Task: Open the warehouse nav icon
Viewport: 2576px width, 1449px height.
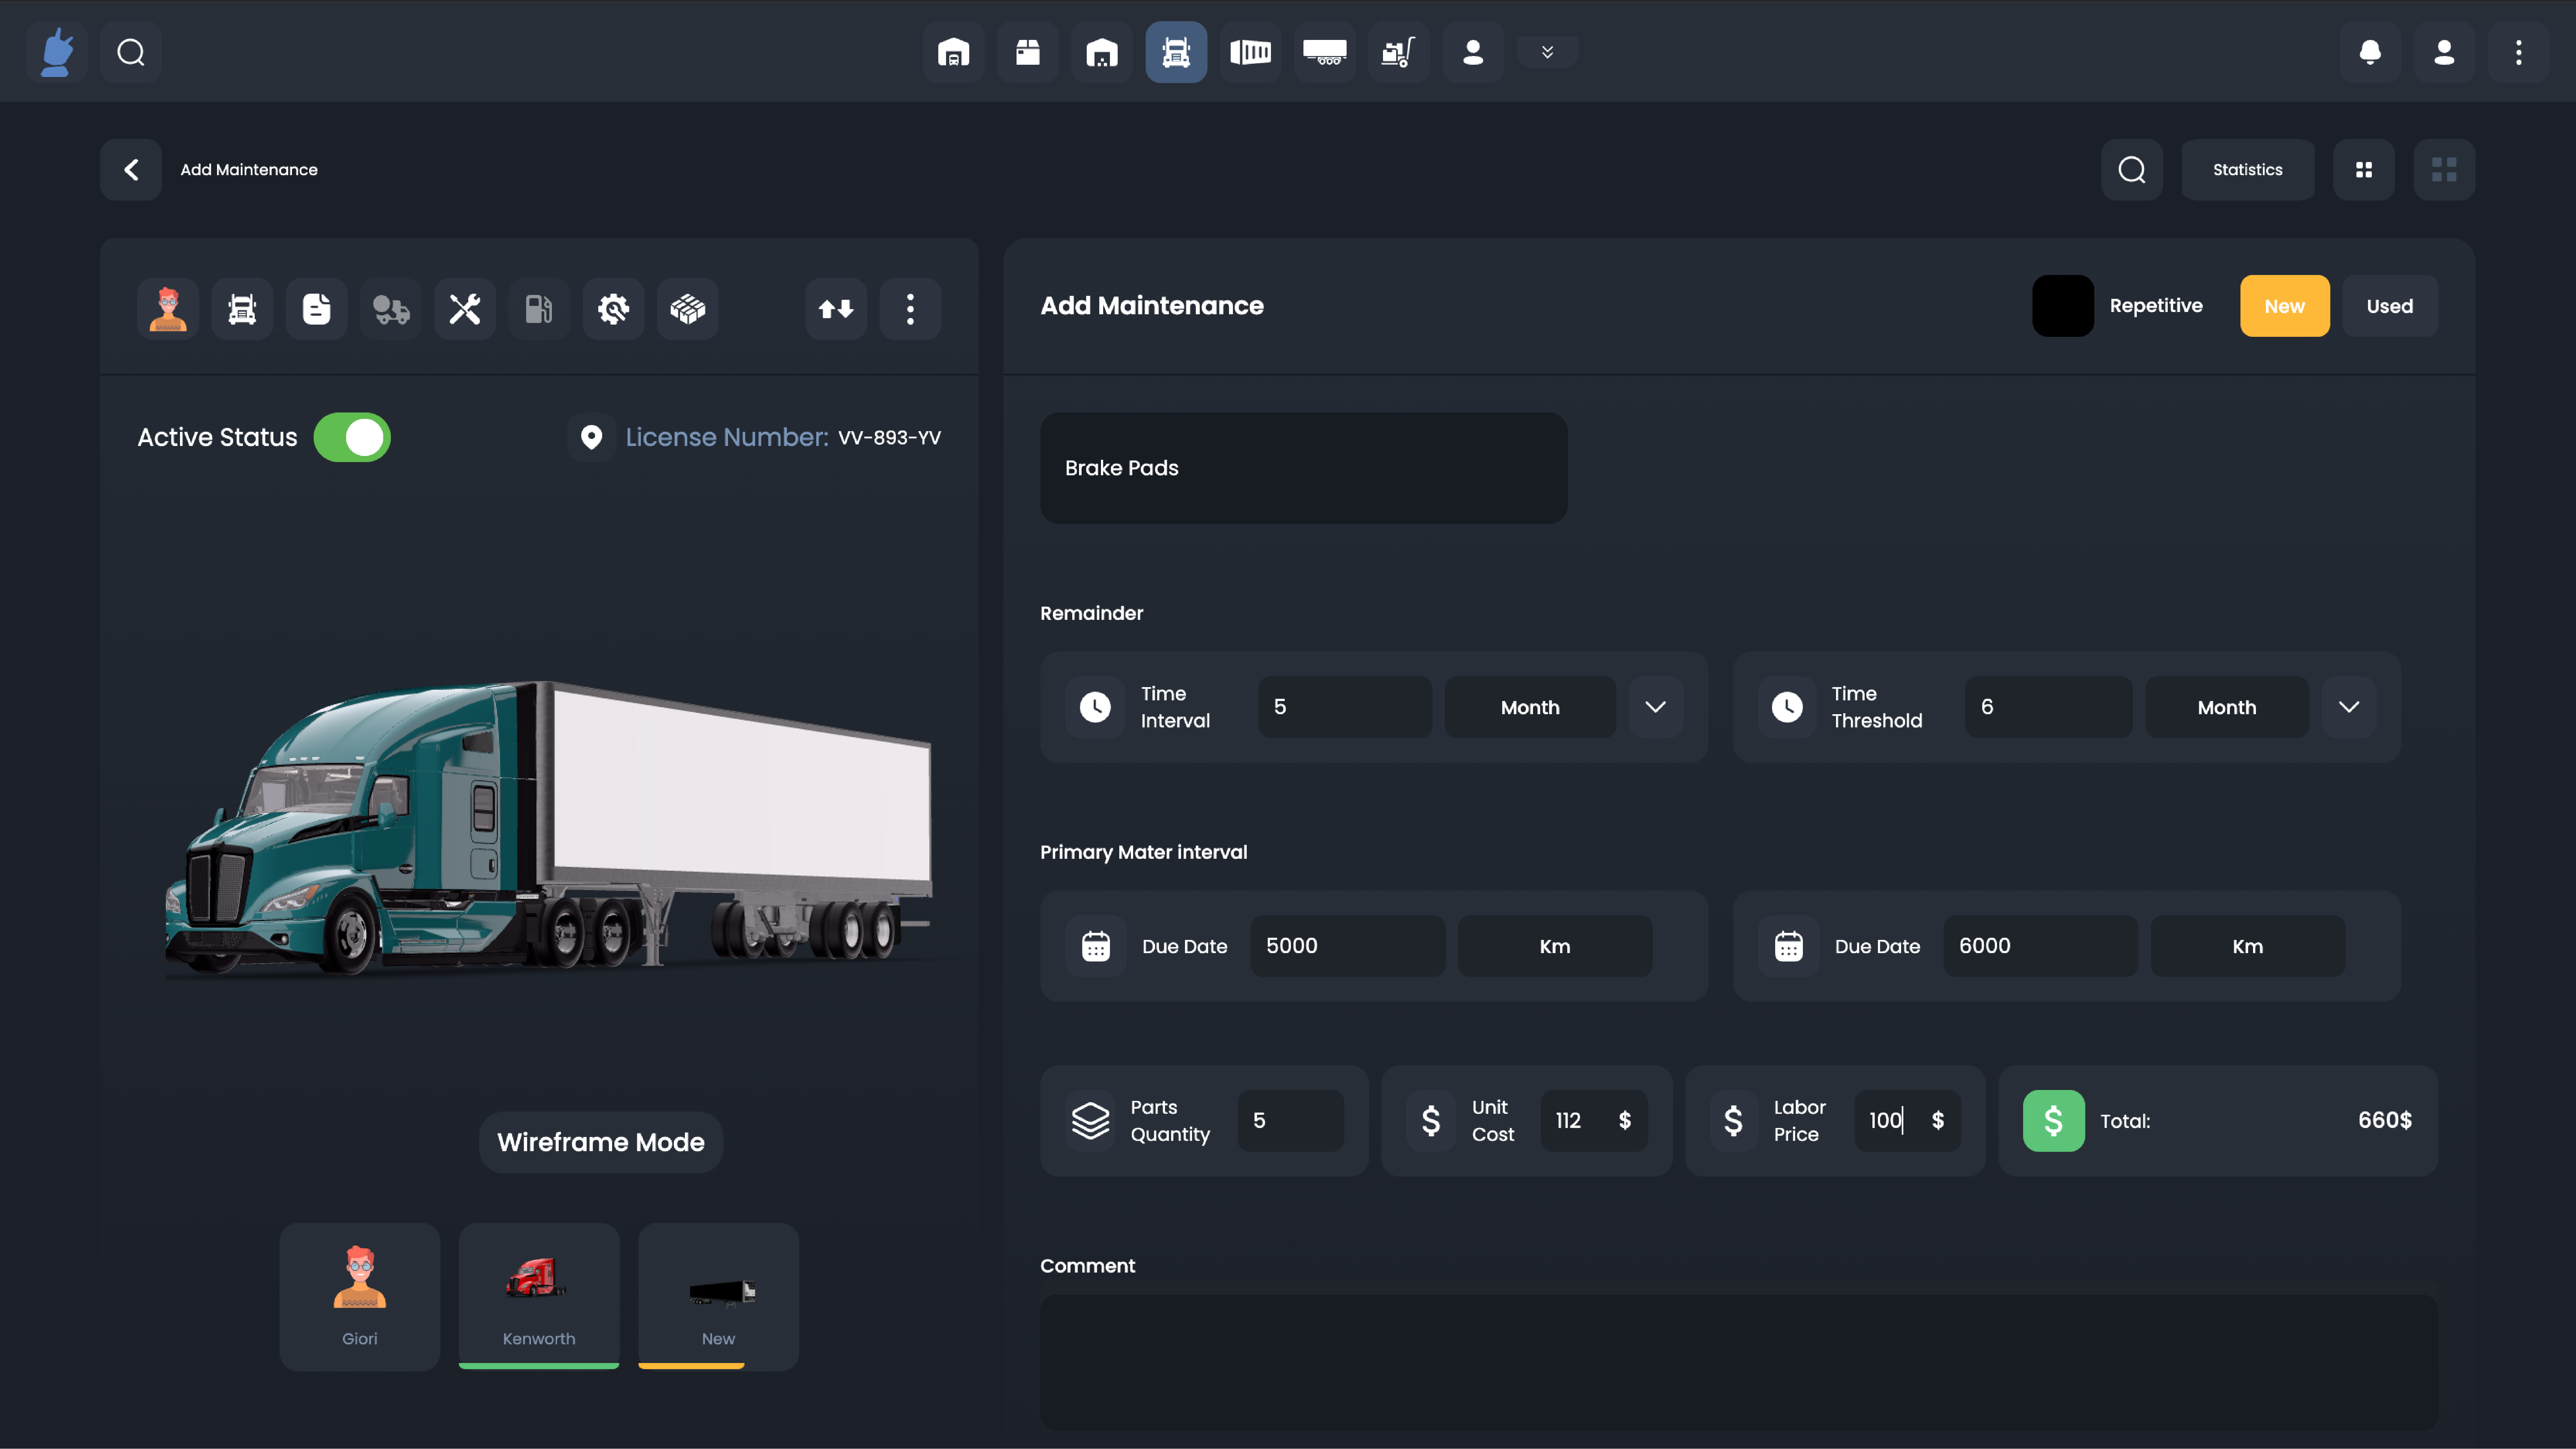Action: (x=1102, y=52)
